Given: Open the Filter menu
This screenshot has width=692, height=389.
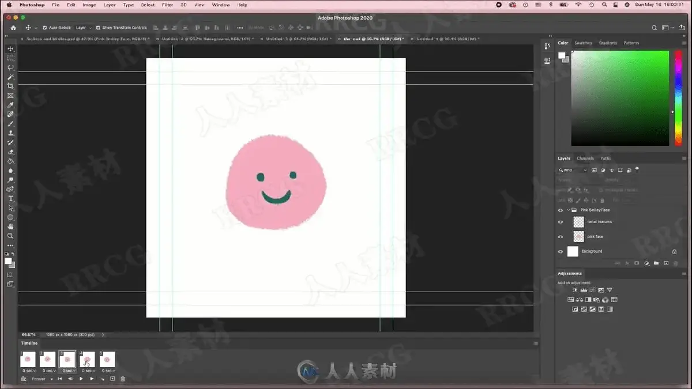Looking at the screenshot, I should coord(167,5).
